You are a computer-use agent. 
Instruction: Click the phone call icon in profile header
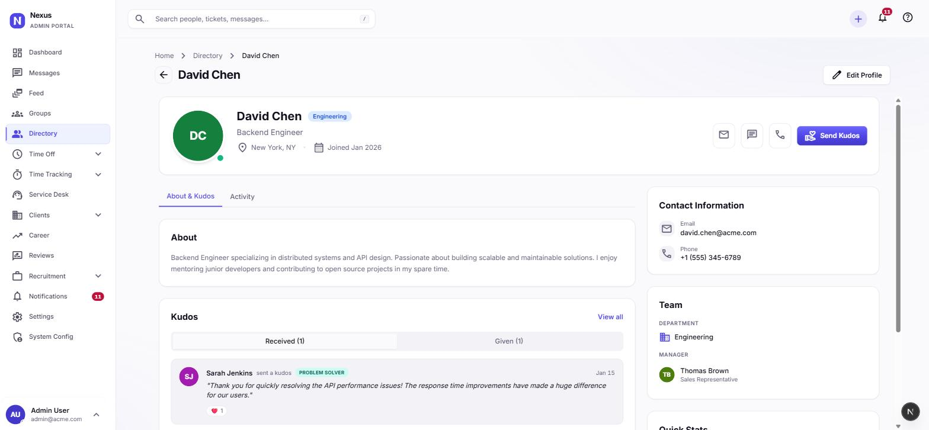pos(780,135)
